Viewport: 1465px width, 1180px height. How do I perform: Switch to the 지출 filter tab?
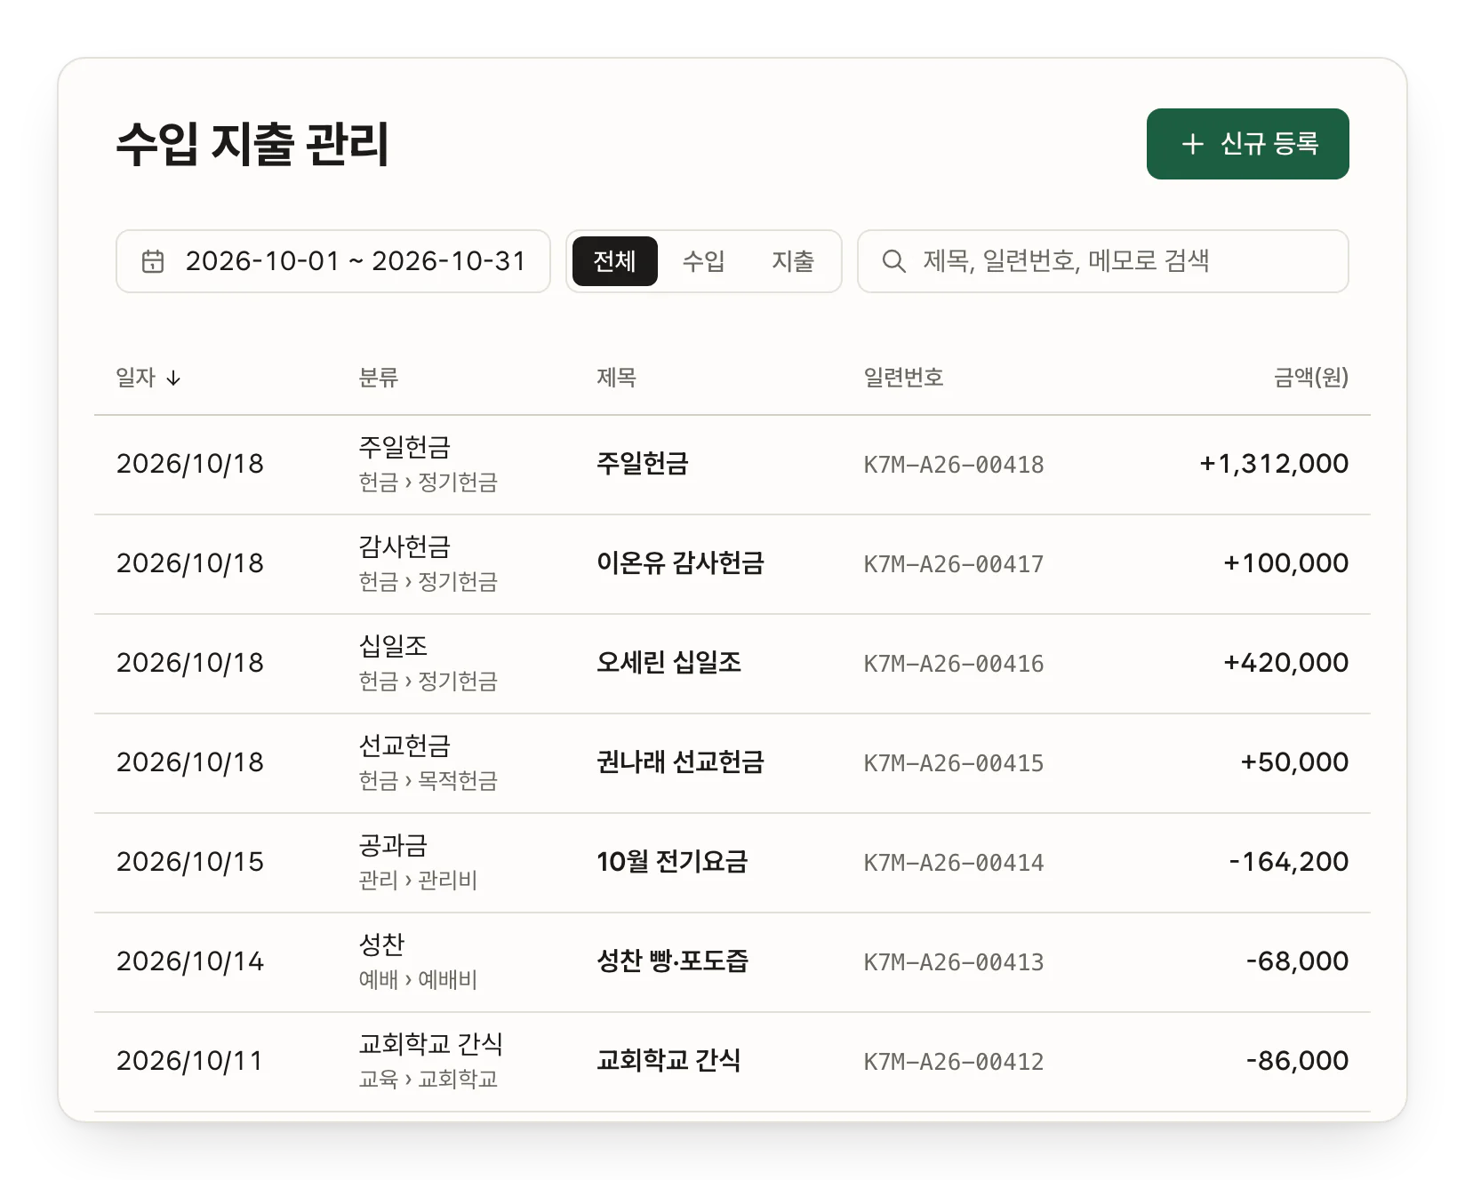pyautogui.click(x=792, y=261)
